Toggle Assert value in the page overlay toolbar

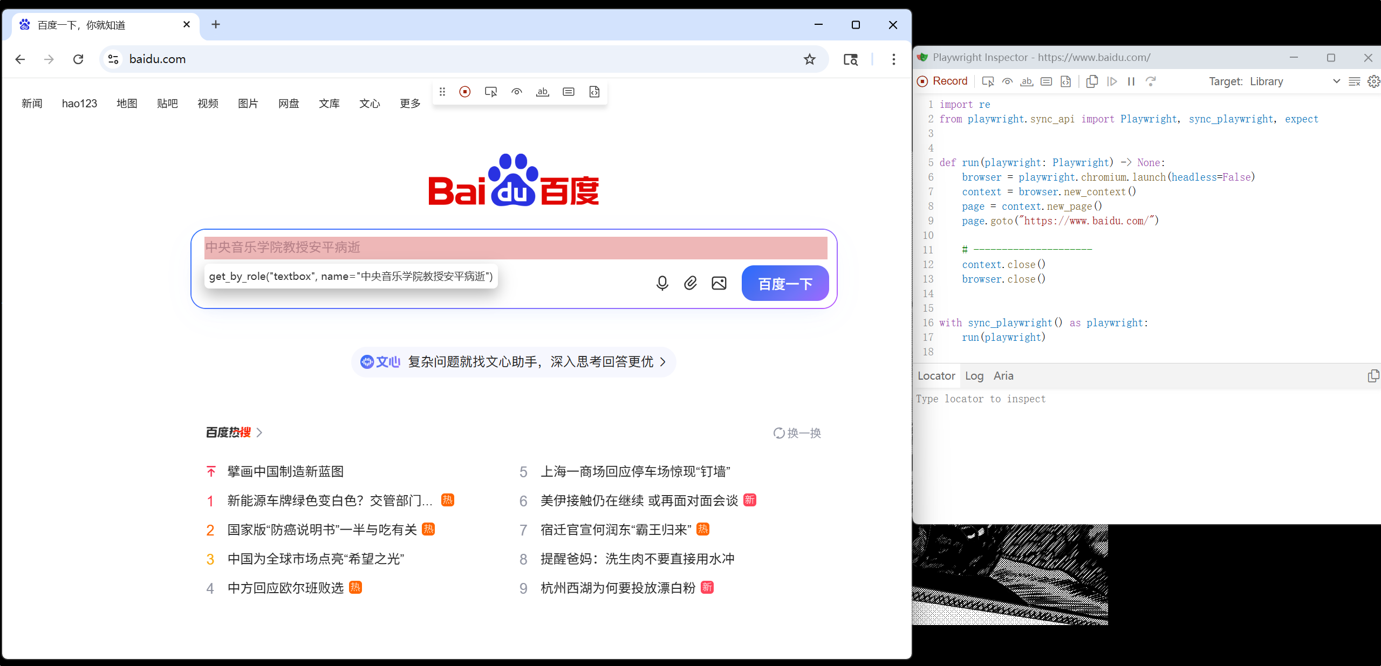coord(569,92)
